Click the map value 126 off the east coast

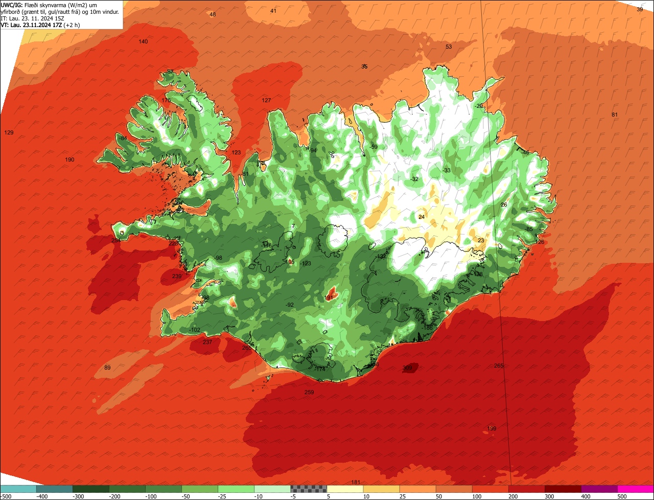pyautogui.click(x=540, y=242)
